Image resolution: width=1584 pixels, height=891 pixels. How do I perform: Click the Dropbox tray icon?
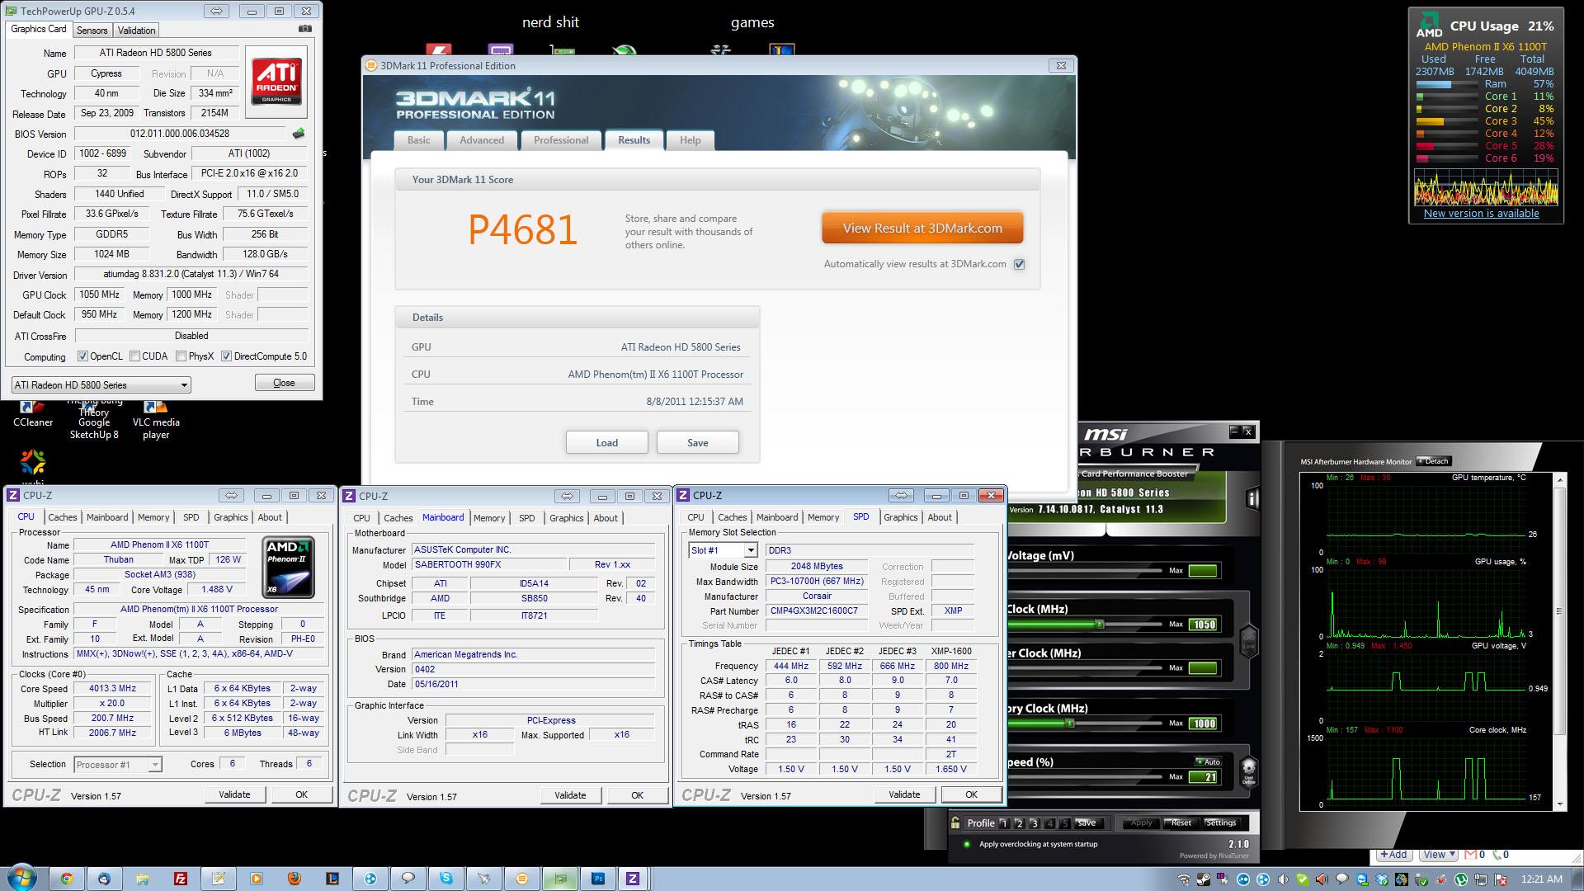[x=1382, y=879]
